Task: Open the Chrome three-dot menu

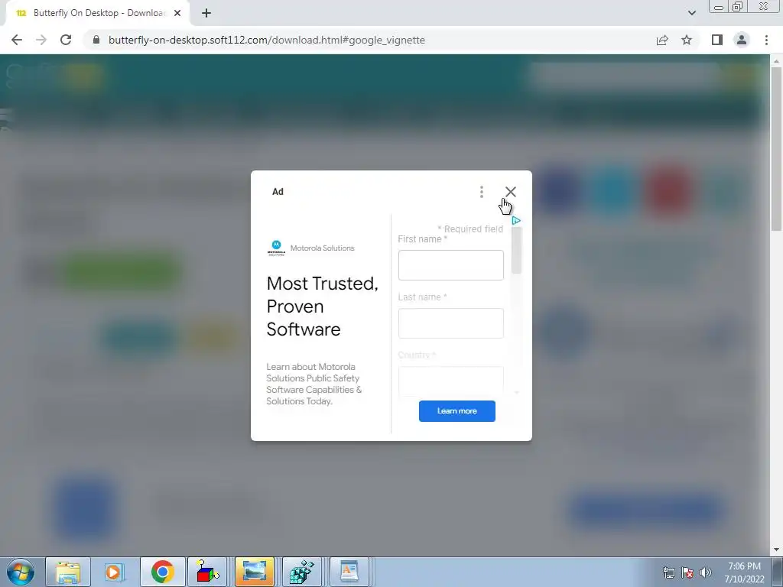Action: point(766,40)
